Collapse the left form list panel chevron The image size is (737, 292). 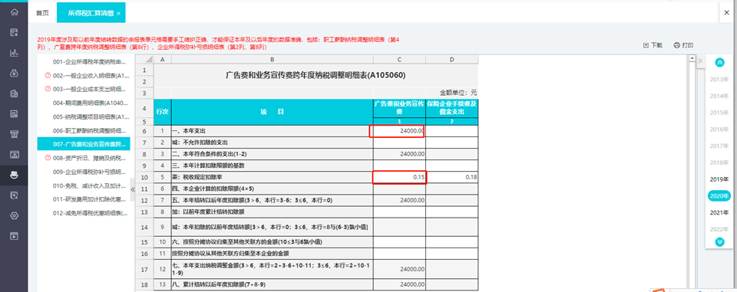(133, 189)
